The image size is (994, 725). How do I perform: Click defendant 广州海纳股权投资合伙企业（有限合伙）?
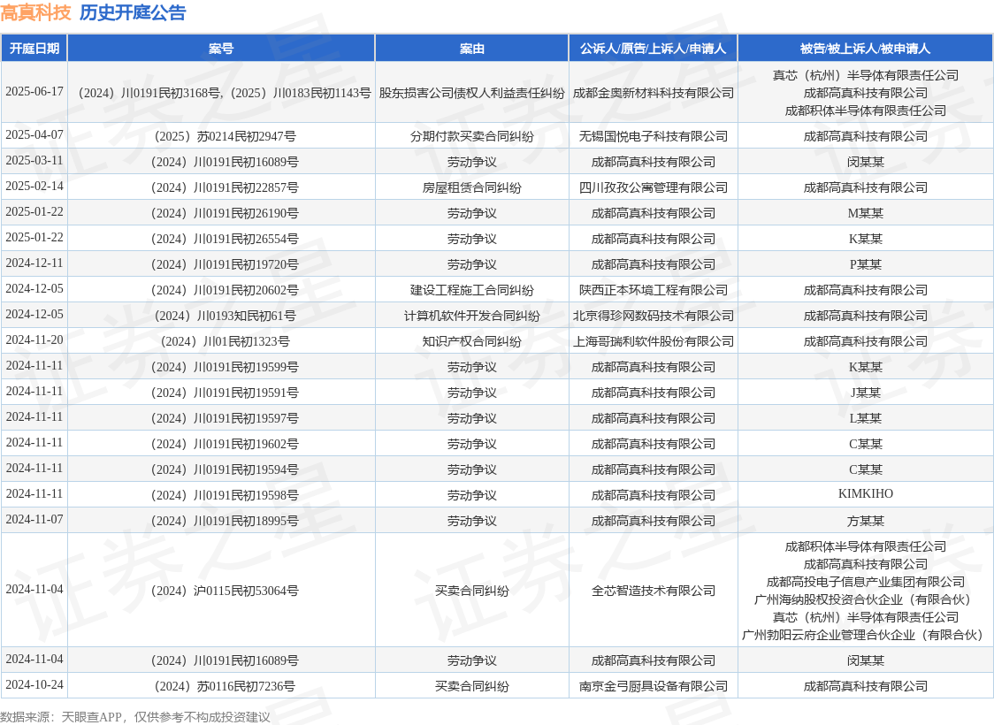[865, 600]
